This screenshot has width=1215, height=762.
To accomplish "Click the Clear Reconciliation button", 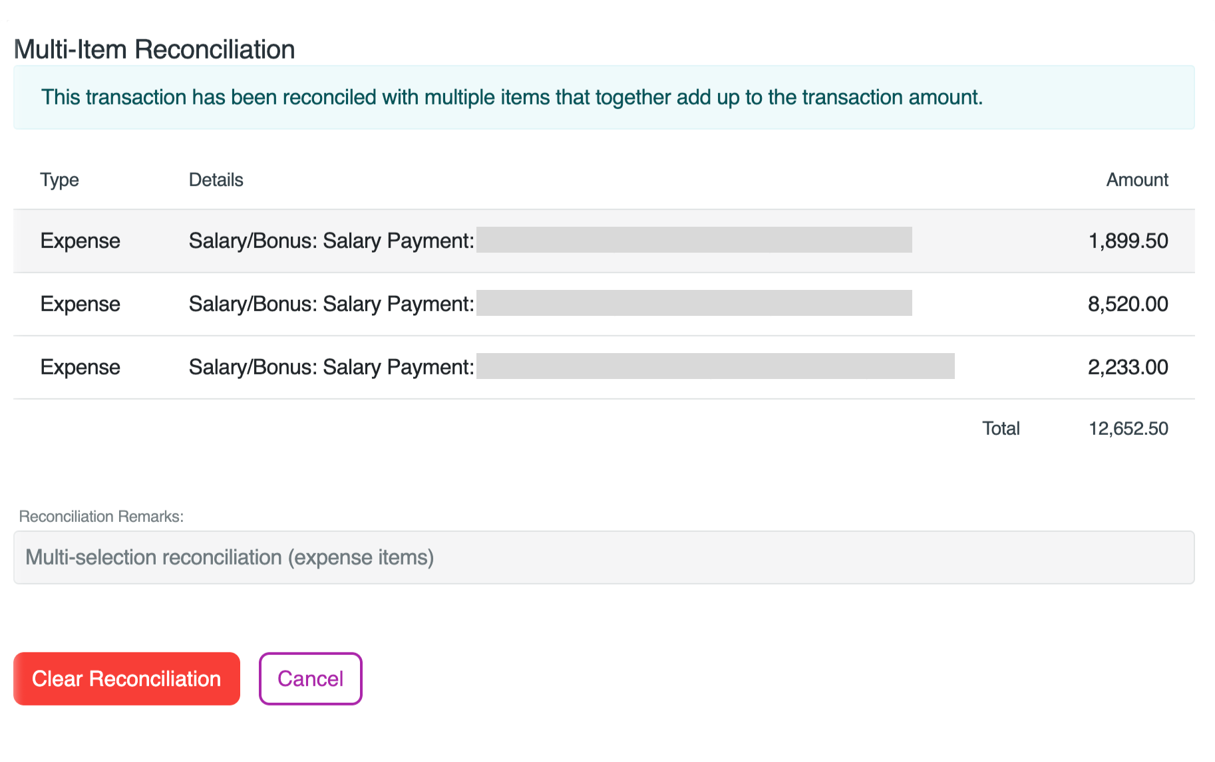I will click(x=126, y=678).
